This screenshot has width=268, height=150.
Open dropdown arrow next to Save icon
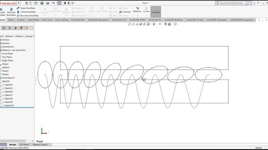pyautogui.click(x=44, y=3)
